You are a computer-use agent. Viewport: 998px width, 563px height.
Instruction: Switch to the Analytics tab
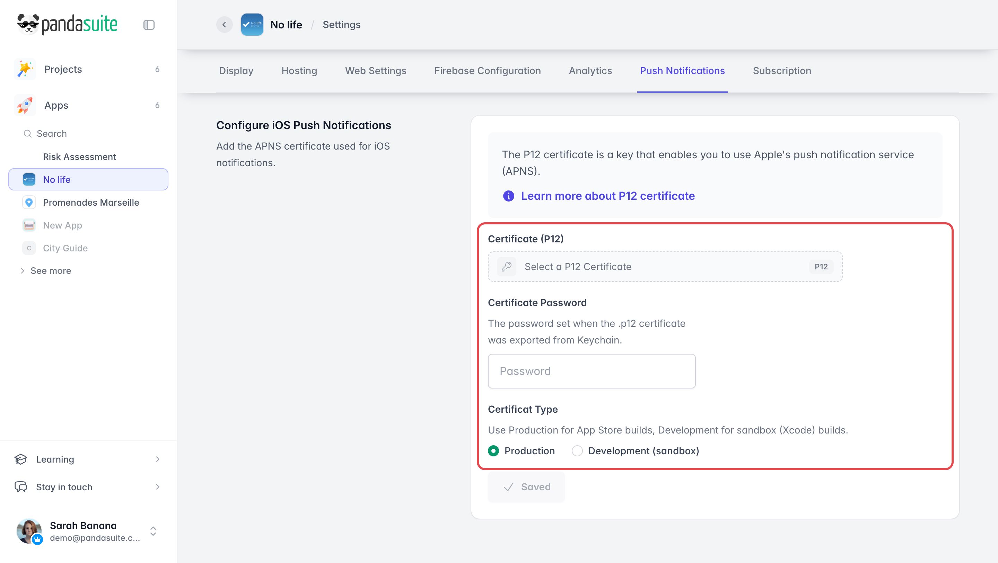tap(590, 71)
